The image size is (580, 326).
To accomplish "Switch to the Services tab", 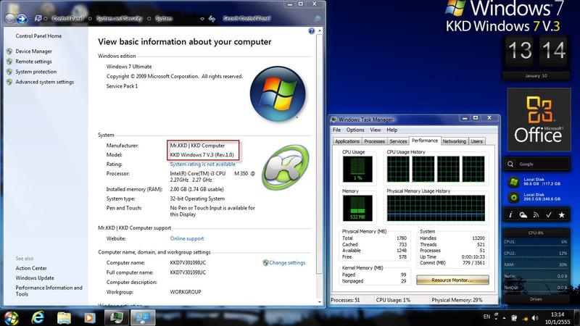I will (x=398, y=141).
